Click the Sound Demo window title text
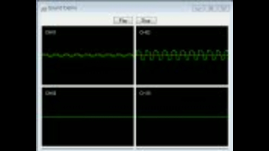Image resolution: width=269 pixels, height=151 pixels. [62, 8]
